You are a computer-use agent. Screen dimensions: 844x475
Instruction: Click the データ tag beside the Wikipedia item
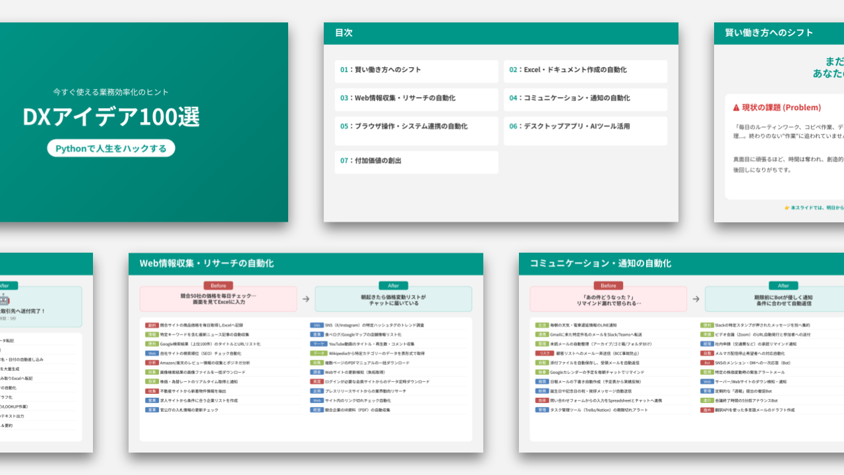[x=317, y=353]
